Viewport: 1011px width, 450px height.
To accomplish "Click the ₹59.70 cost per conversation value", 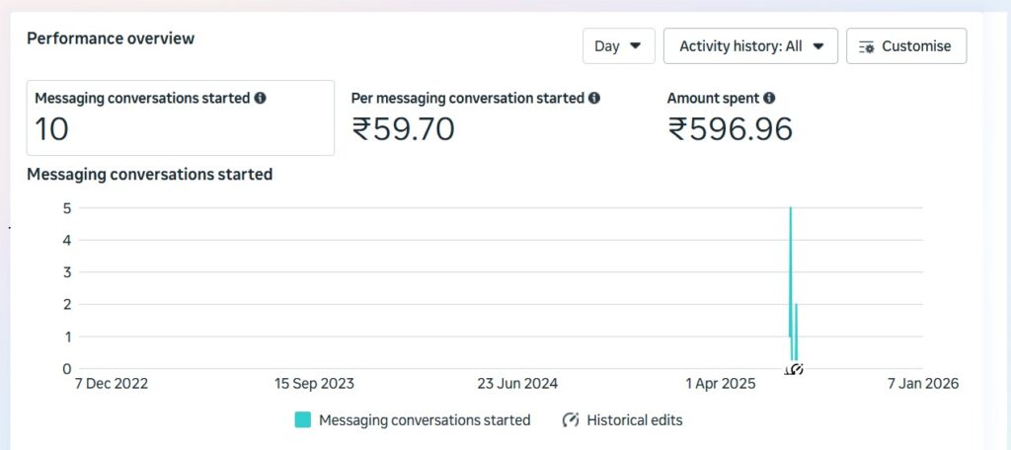I will click(403, 129).
